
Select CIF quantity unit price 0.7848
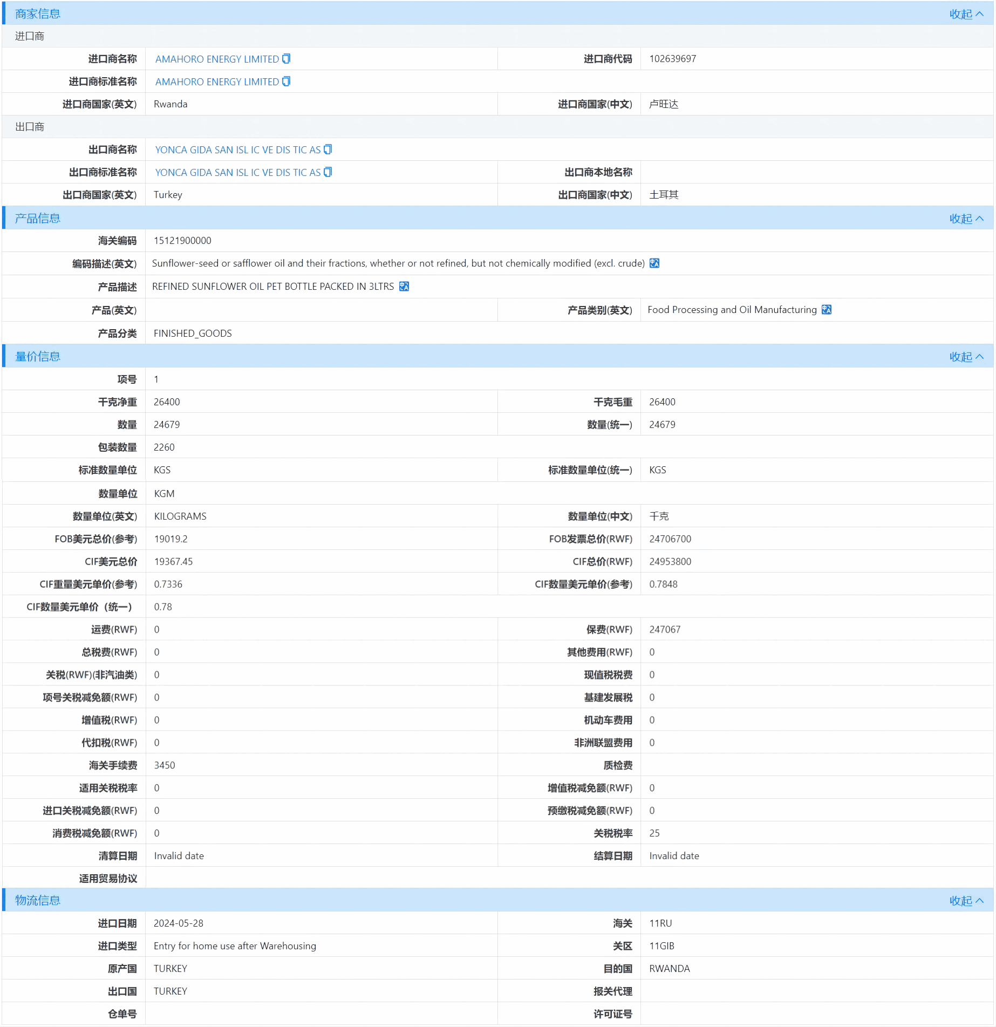coord(663,584)
